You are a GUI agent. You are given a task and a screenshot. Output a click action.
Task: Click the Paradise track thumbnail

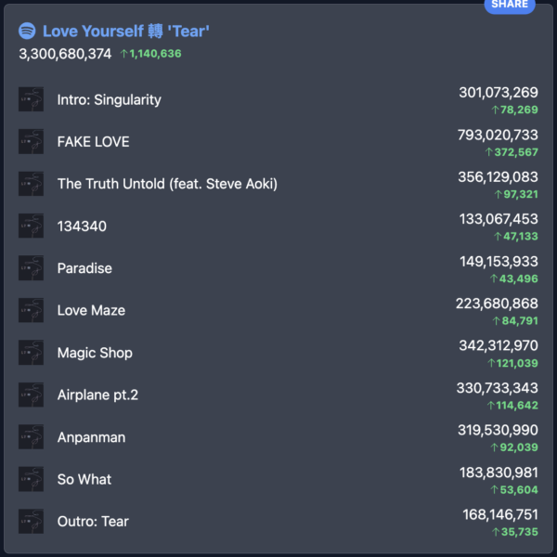(31, 268)
